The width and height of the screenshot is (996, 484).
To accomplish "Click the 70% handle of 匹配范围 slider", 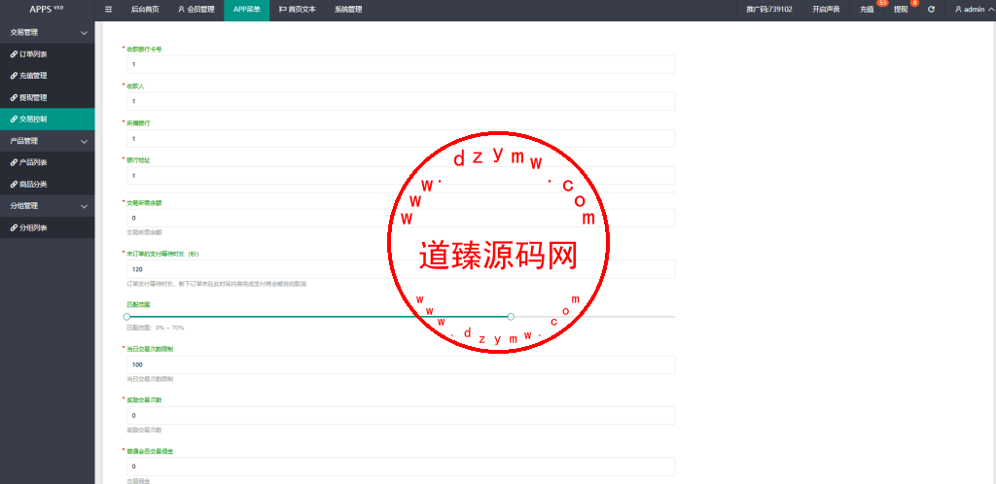I will (x=511, y=317).
